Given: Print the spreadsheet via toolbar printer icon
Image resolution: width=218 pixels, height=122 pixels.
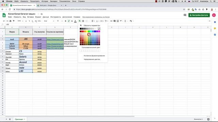Looking at the screenshot, I should (11, 21).
